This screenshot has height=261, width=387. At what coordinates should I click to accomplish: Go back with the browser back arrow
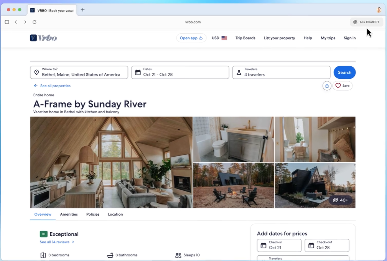coord(16,22)
